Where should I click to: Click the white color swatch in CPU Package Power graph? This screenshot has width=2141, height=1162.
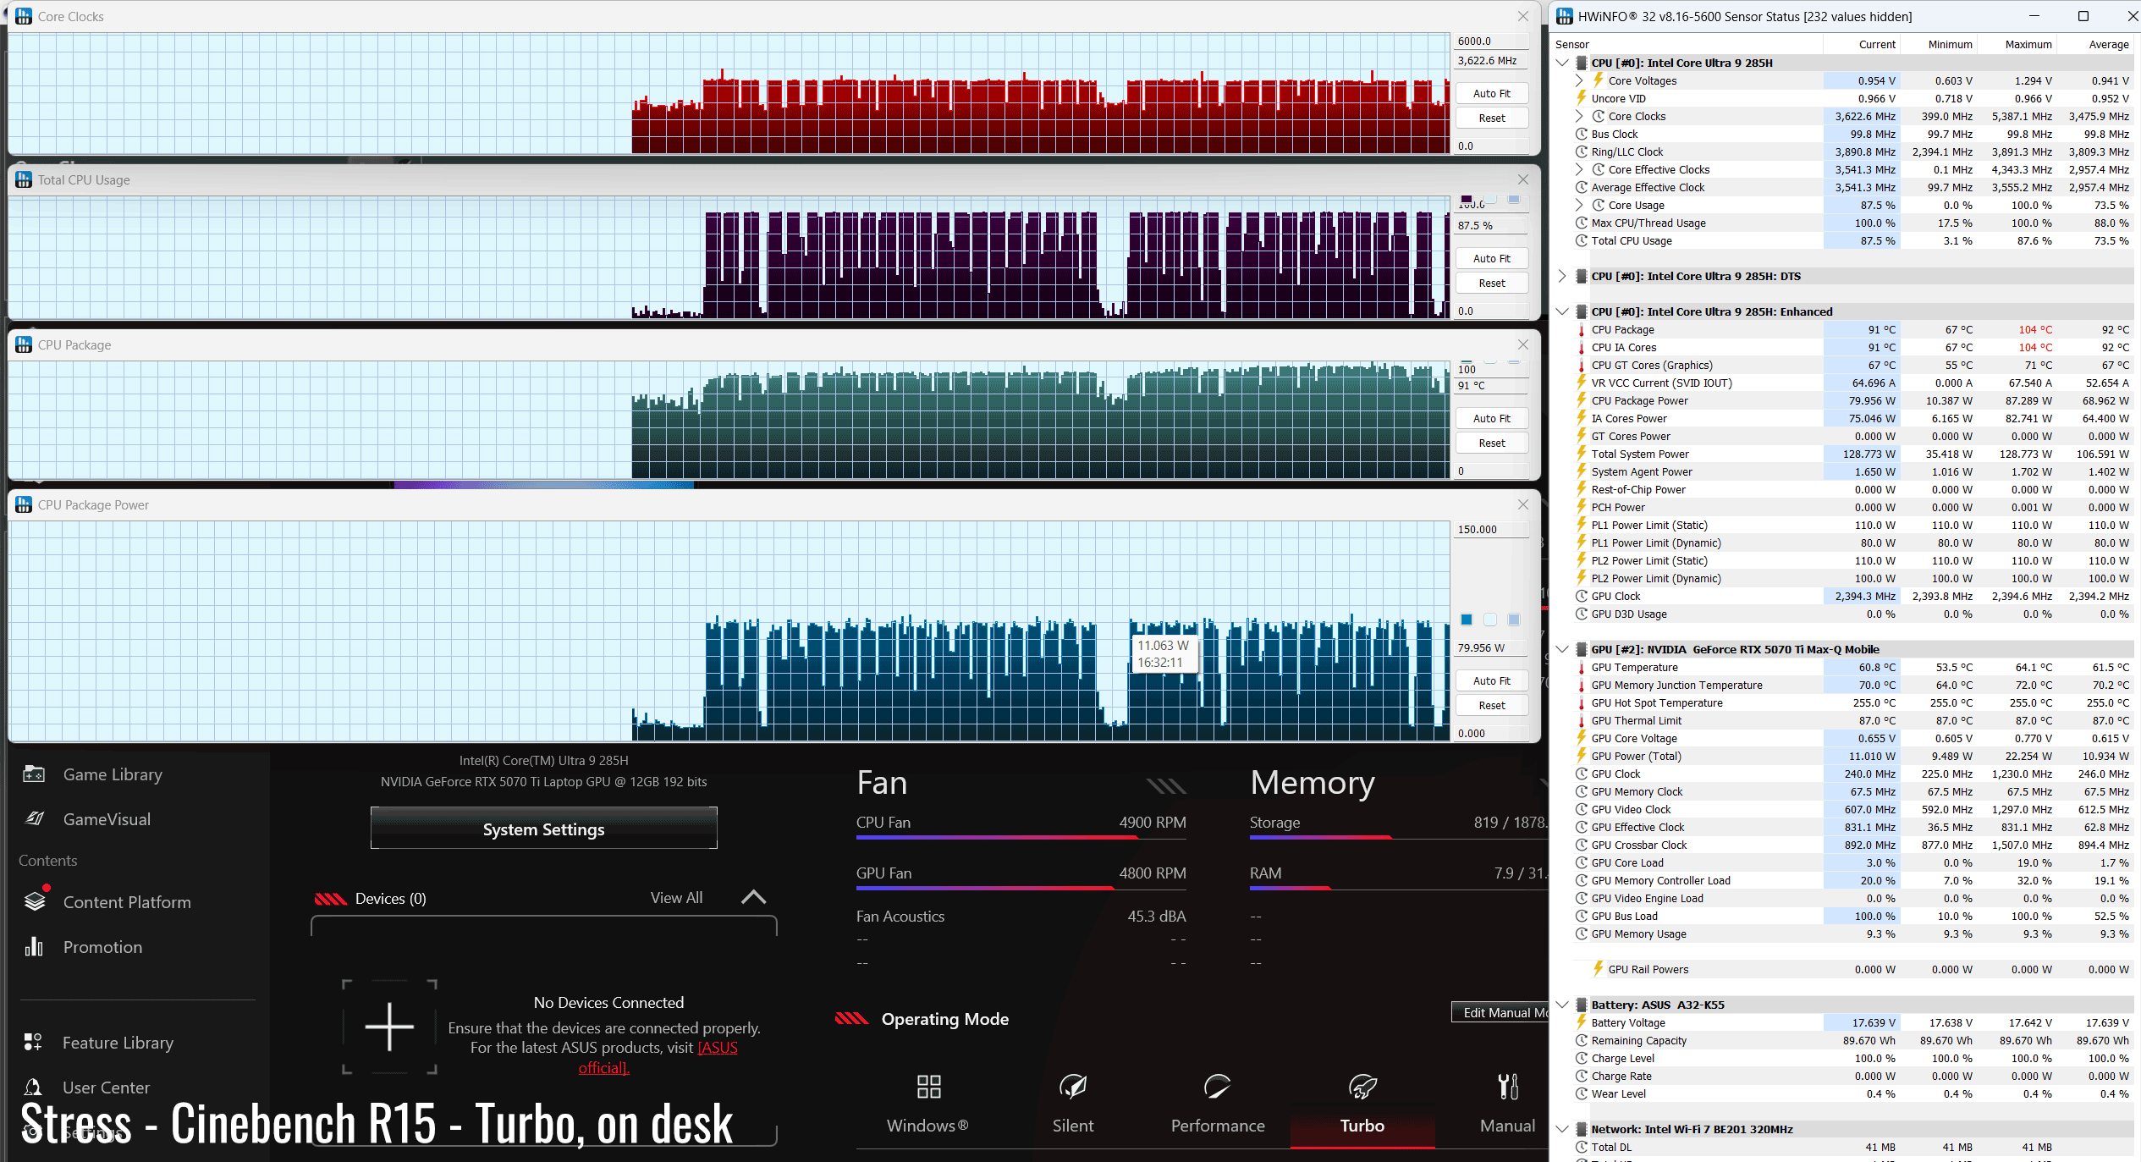point(1490,620)
